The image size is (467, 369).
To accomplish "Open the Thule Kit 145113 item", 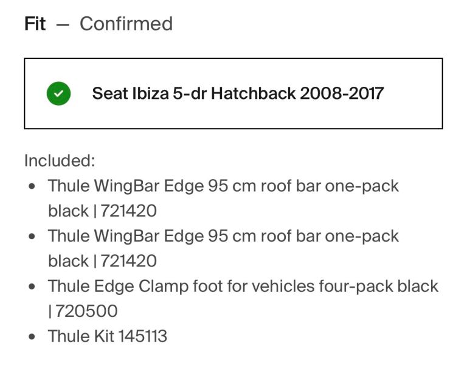I will tap(108, 336).
